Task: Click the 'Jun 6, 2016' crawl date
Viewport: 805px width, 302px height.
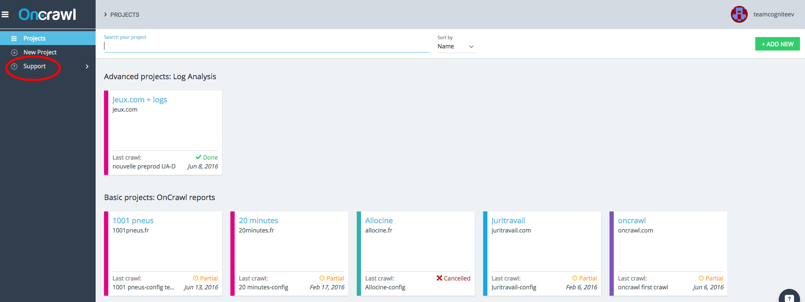Action: 708,287
